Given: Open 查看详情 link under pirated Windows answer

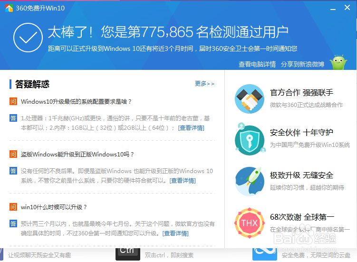Looking at the screenshot, I should click(183, 181).
